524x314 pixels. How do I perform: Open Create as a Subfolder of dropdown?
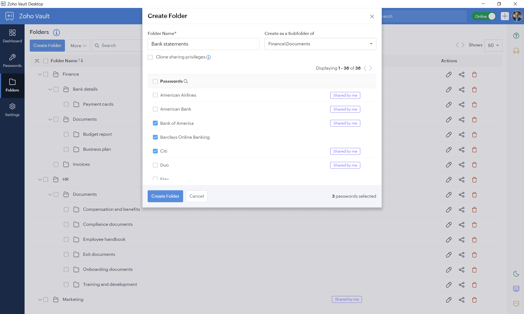(320, 44)
